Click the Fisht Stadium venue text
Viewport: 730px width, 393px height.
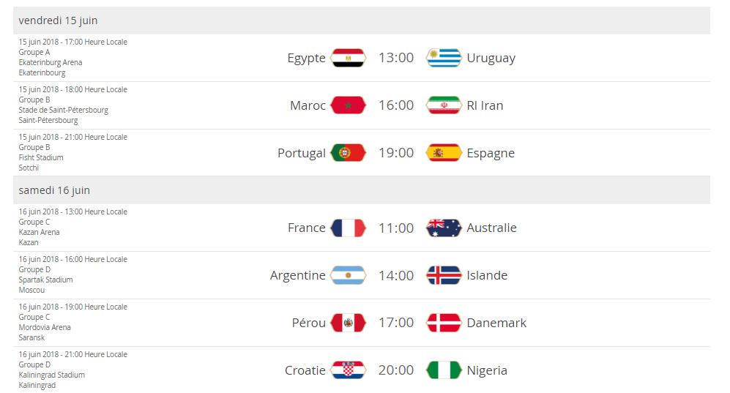(41, 157)
